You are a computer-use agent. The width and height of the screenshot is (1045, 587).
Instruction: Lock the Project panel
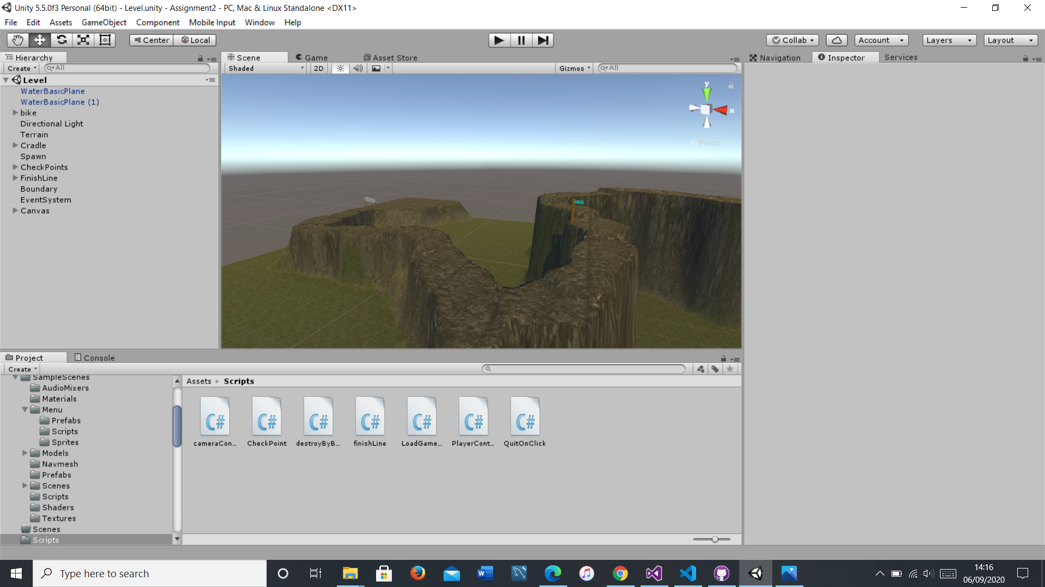[723, 359]
